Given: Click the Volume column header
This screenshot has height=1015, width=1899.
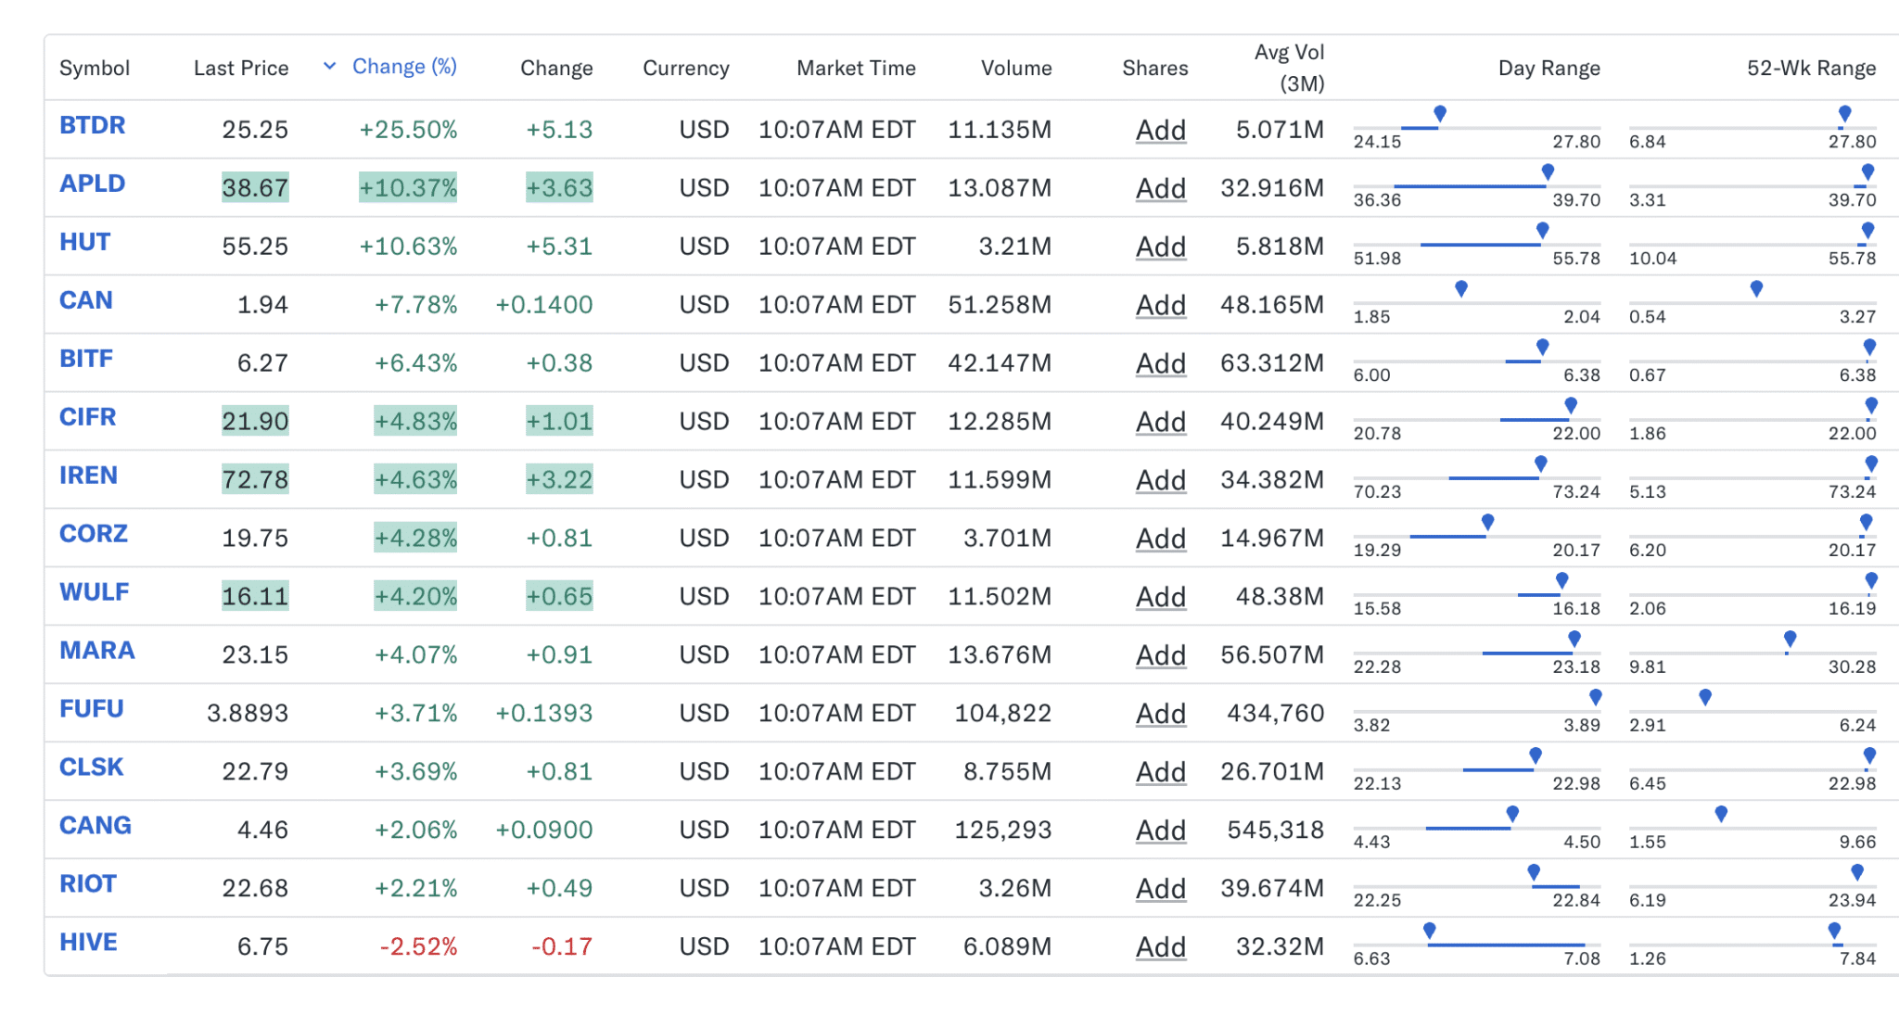Looking at the screenshot, I should [x=1016, y=68].
